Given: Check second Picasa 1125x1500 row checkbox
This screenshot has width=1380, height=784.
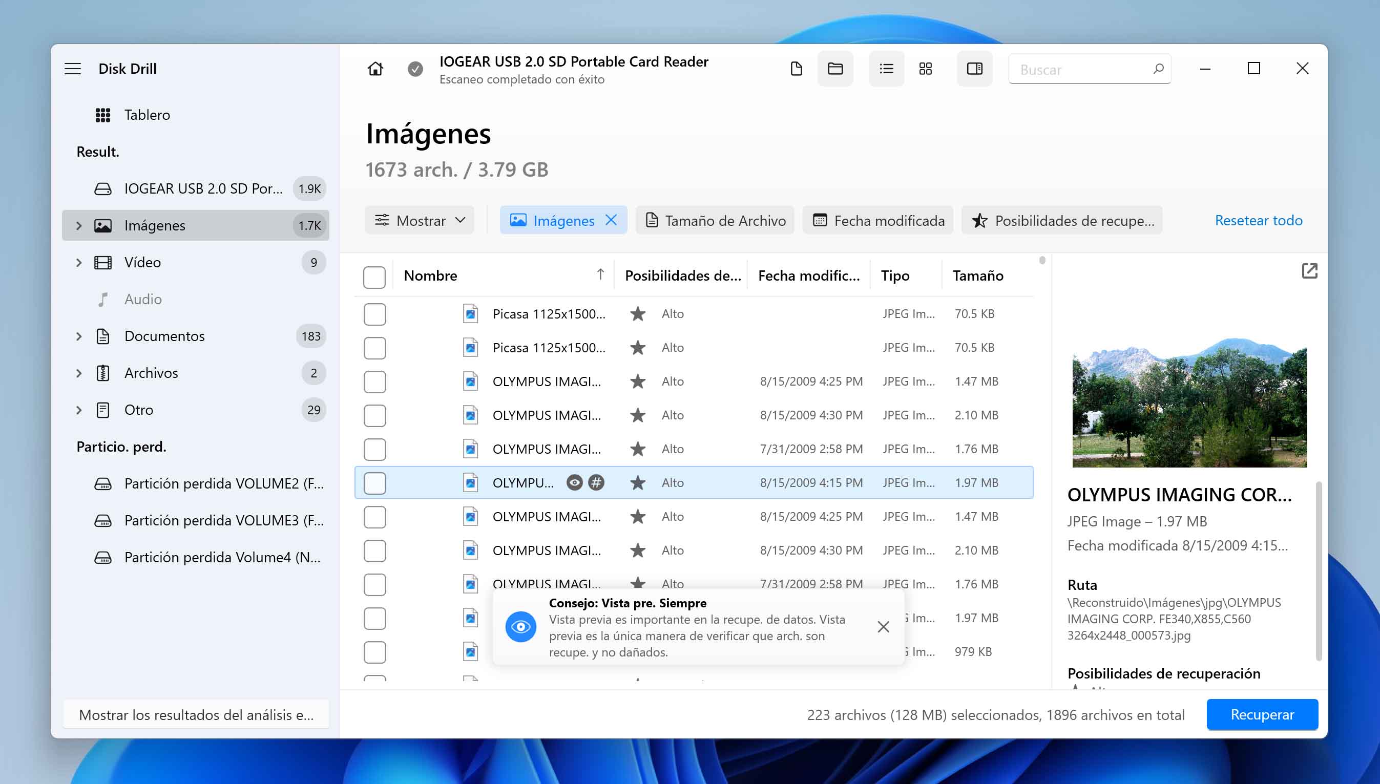Looking at the screenshot, I should (374, 348).
